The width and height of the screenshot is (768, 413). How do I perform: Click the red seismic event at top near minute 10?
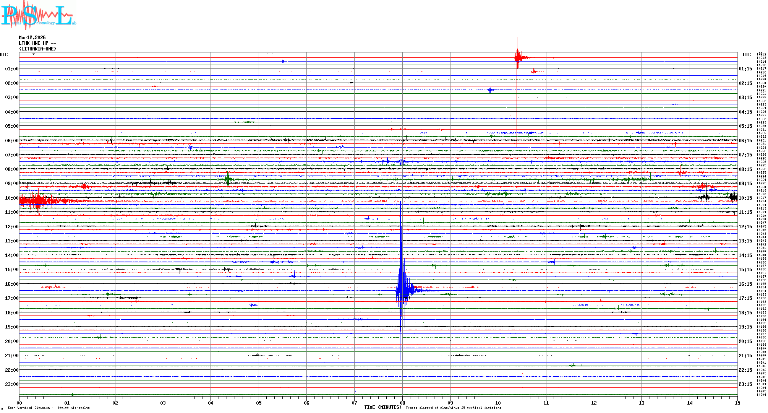click(518, 58)
